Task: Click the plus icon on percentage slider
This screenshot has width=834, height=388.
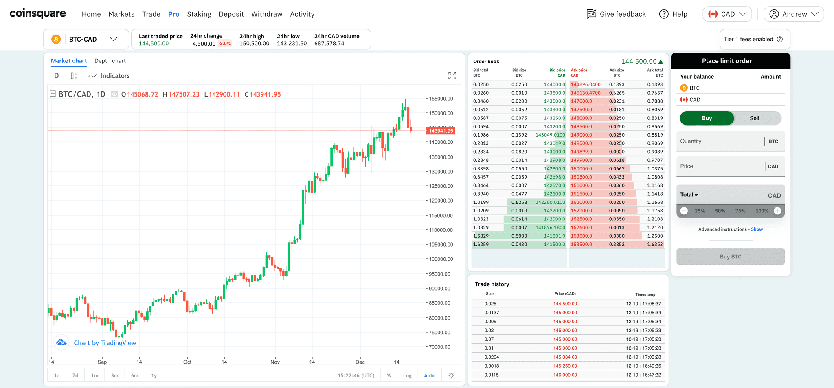Action: click(777, 211)
